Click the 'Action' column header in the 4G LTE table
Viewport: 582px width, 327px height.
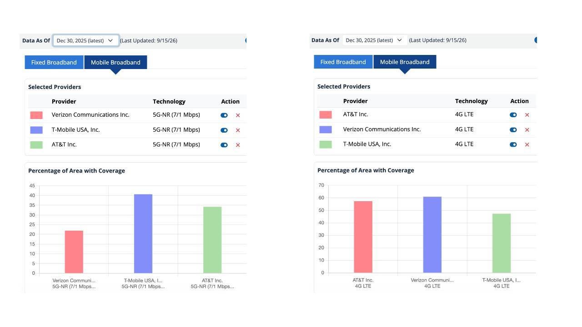(x=520, y=101)
